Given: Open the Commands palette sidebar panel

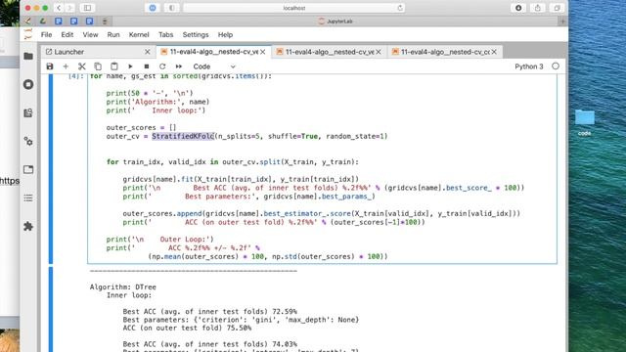Looking at the screenshot, I should [x=28, y=113].
